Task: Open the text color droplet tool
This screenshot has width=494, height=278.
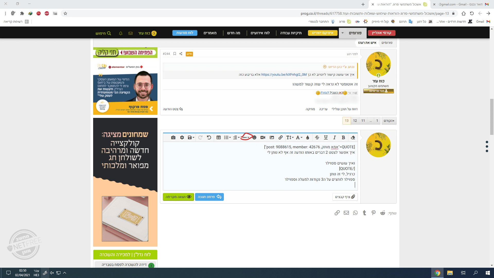Action: point(307,137)
